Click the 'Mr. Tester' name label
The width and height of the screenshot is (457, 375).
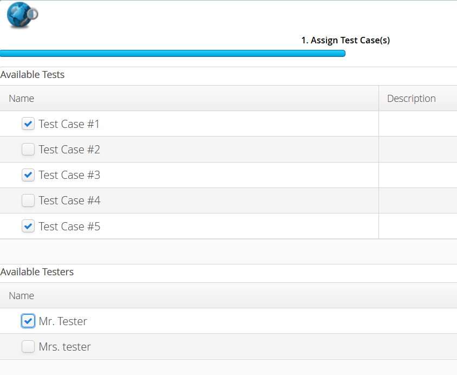(62, 321)
